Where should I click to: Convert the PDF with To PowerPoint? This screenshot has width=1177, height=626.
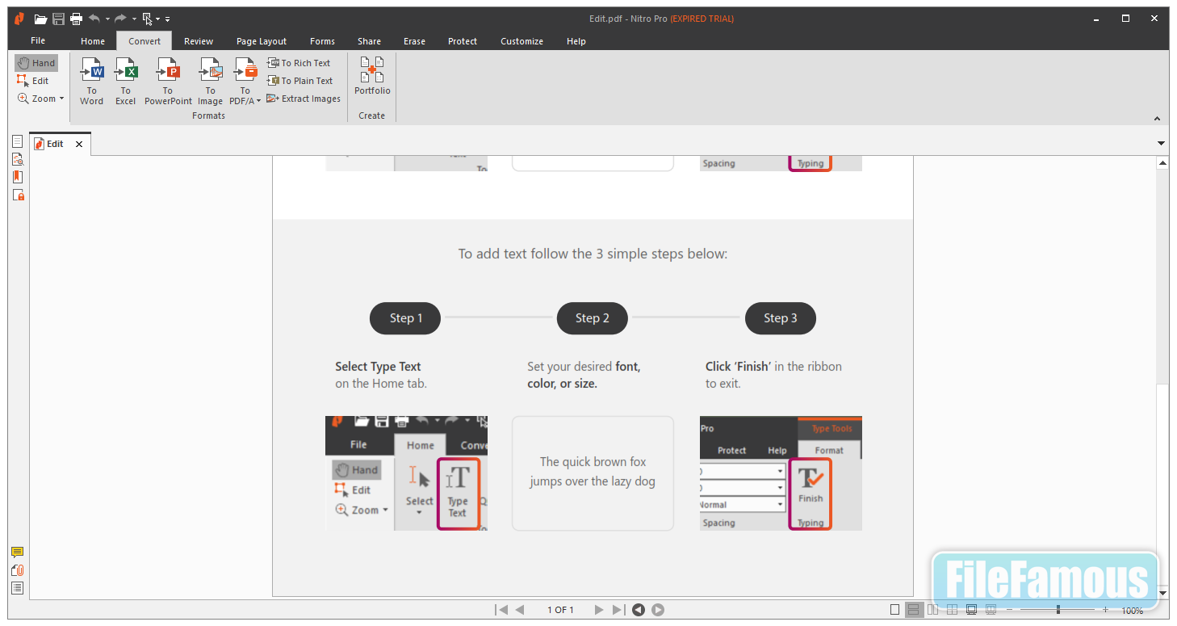coord(168,81)
